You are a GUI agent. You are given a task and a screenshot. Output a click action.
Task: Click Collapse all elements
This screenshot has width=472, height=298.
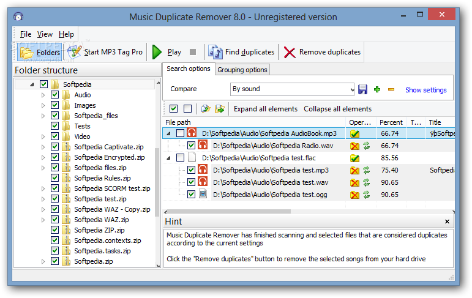[x=337, y=109]
